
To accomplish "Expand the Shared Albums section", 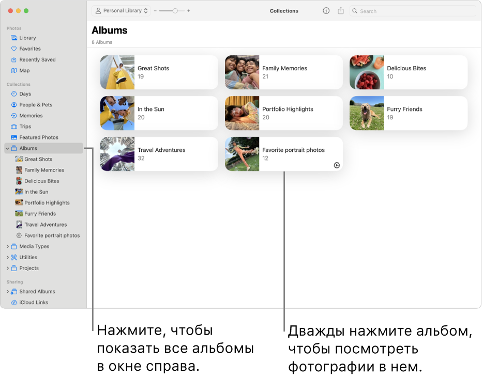I will pos(7,292).
